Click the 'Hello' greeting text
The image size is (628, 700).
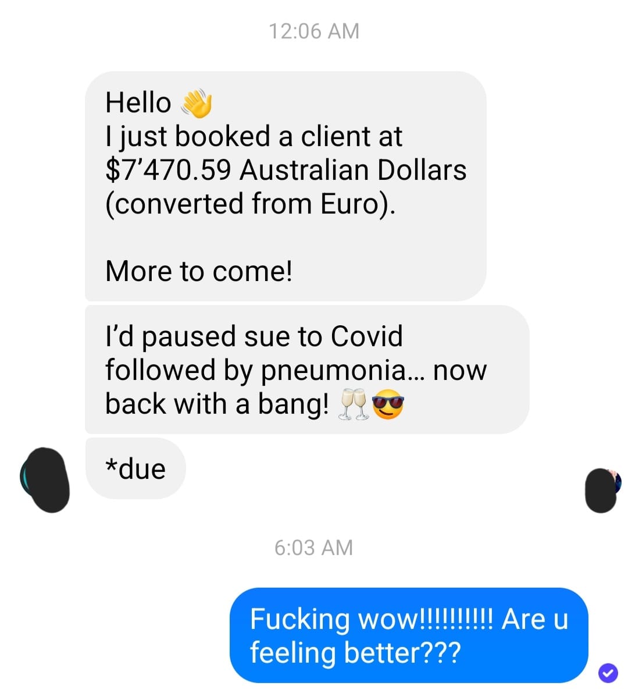point(138,103)
